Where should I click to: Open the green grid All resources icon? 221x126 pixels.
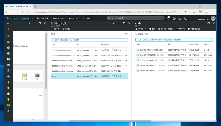[x=8, y=42]
